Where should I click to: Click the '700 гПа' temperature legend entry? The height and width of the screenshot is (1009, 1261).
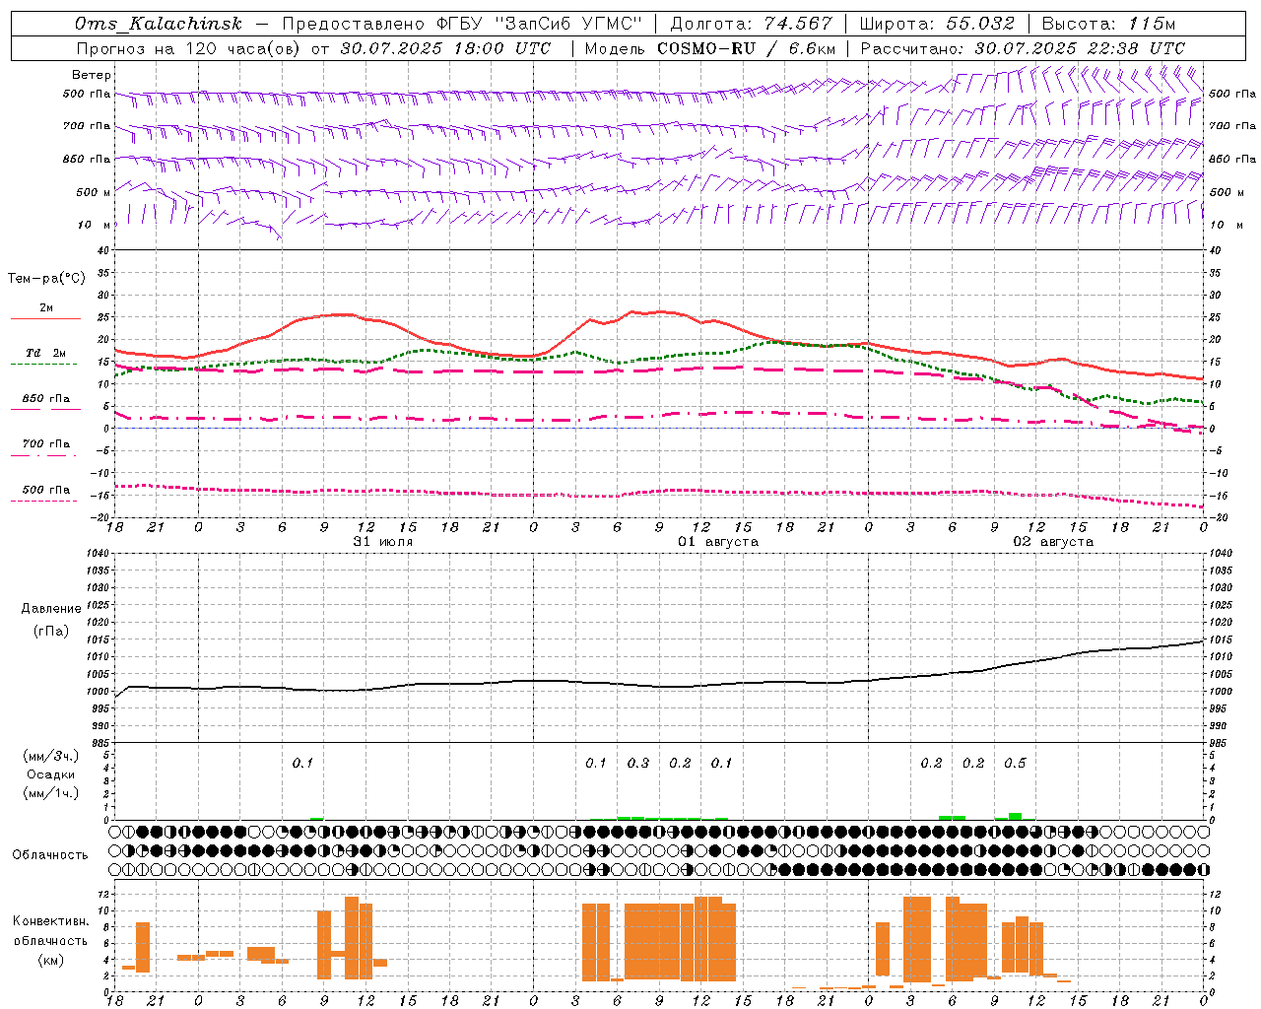point(46,443)
